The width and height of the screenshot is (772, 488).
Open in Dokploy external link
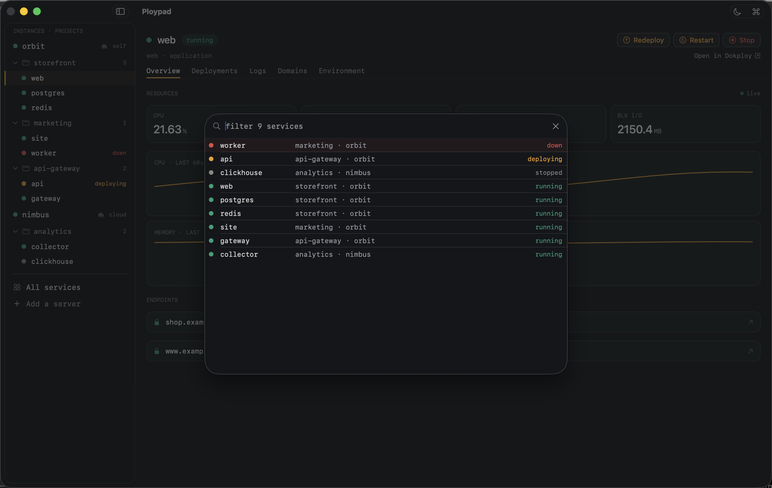pyautogui.click(x=727, y=56)
